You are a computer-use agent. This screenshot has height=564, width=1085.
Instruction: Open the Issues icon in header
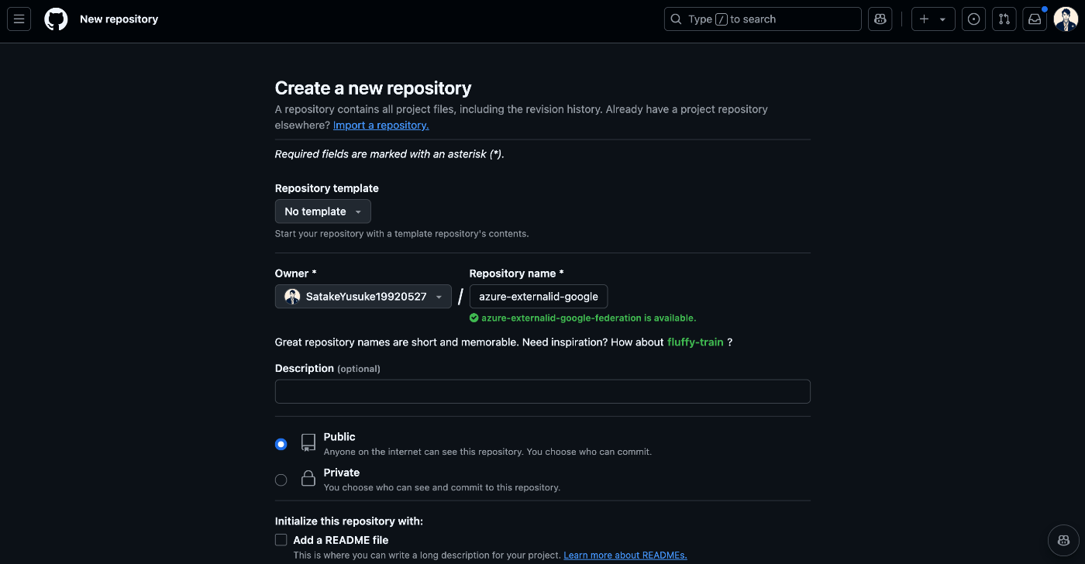(973, 19)
